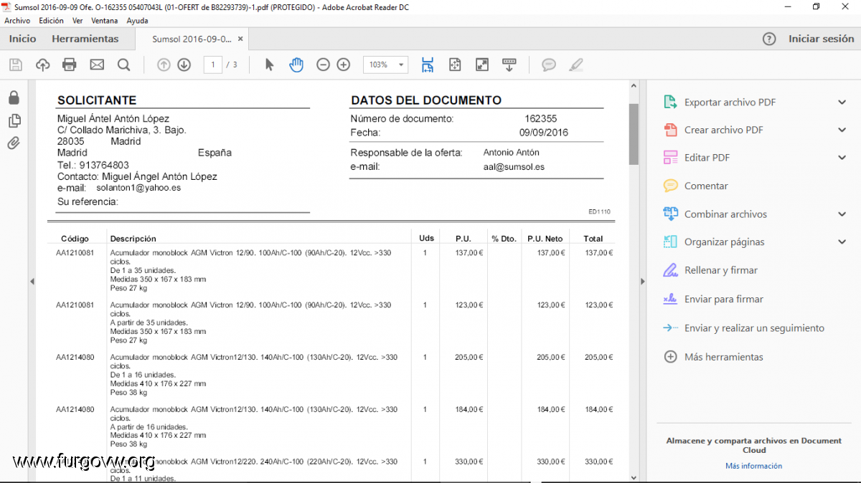Click fit one full page icon
The image size is (861, 483).
(x=455, y=65)
